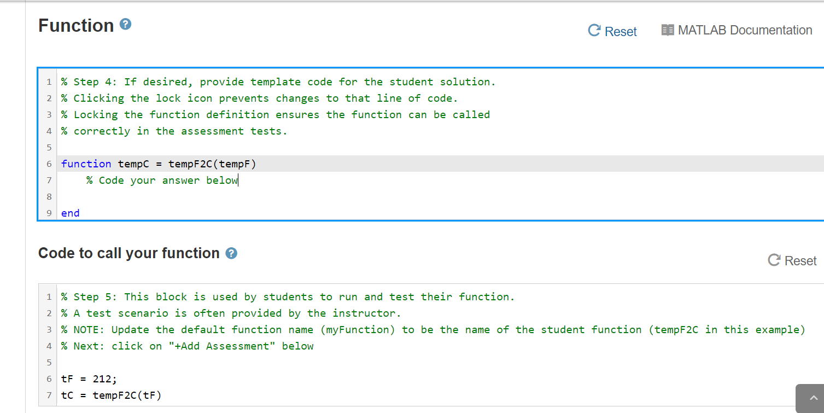Click line number 3 in the Function editor
Screen dimensions: 824x413
click(x=48, y=114)
